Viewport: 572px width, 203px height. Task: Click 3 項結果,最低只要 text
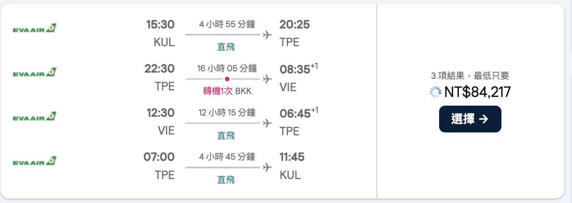pyautogui.click(x=470, y=76)
